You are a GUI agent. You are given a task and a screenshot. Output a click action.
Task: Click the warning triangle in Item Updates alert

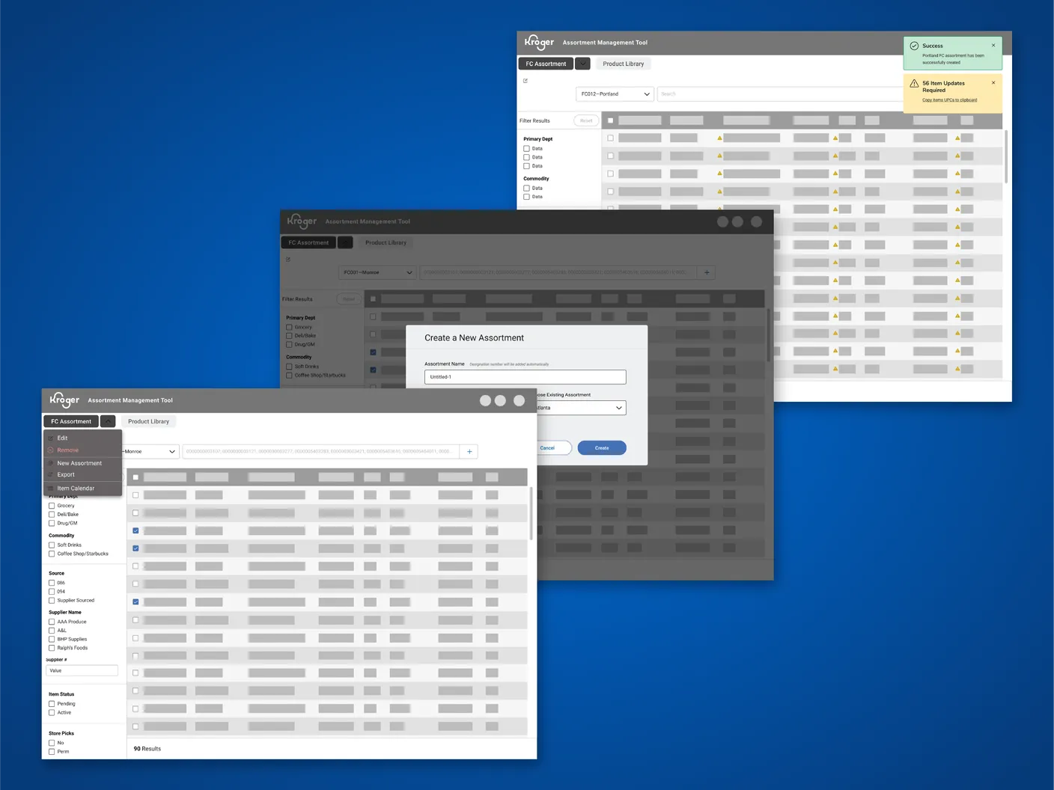pos(914,84)
